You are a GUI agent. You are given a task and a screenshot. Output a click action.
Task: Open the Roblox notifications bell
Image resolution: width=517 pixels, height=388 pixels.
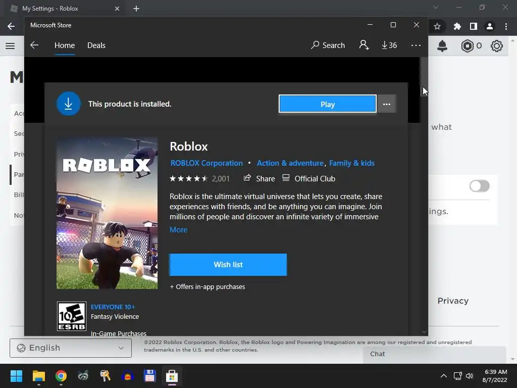point(442,46)
